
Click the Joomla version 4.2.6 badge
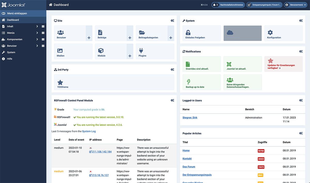(x=204, y=5)
